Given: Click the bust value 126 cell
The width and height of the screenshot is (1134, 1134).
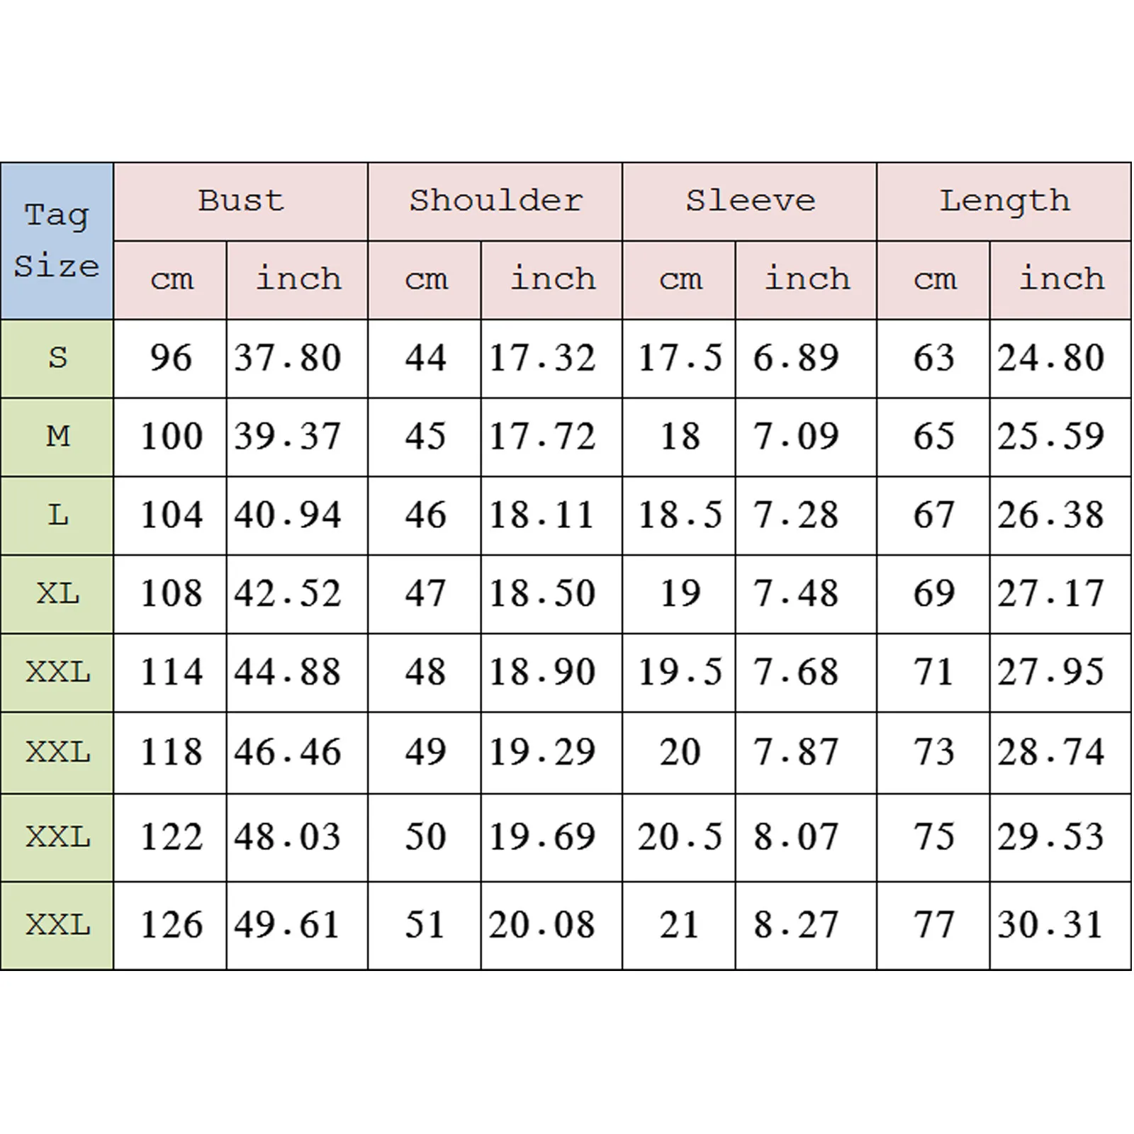Looking at the screenshot, I should 171,926.
